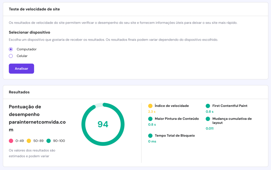Image resolution: width=271 pixels, height=170 pixels.
Task: Click the 'Os valores dos resultados são estimados' note
Action: point(32,153)
